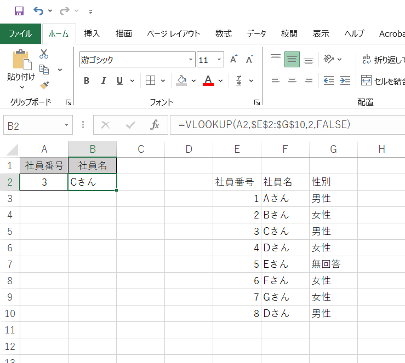
Task: Open the ファイル tab
Action: pyautogui.click(x=20, y=33)
